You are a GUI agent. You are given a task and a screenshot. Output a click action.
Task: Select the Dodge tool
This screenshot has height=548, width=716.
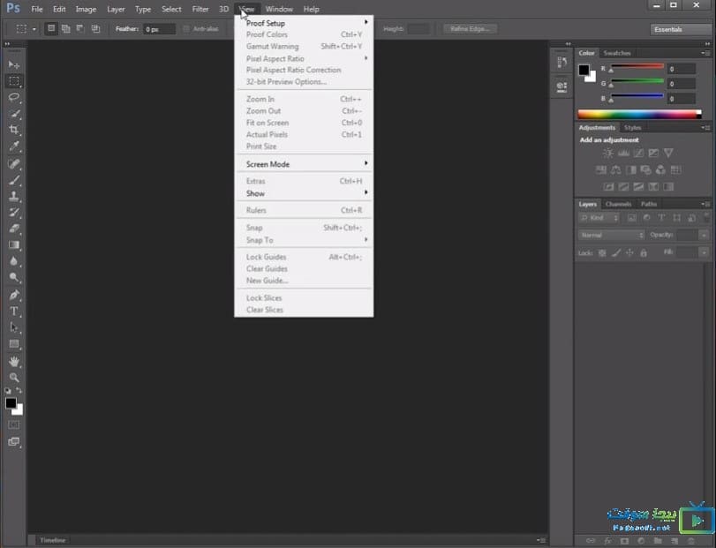tap(14, 277)
